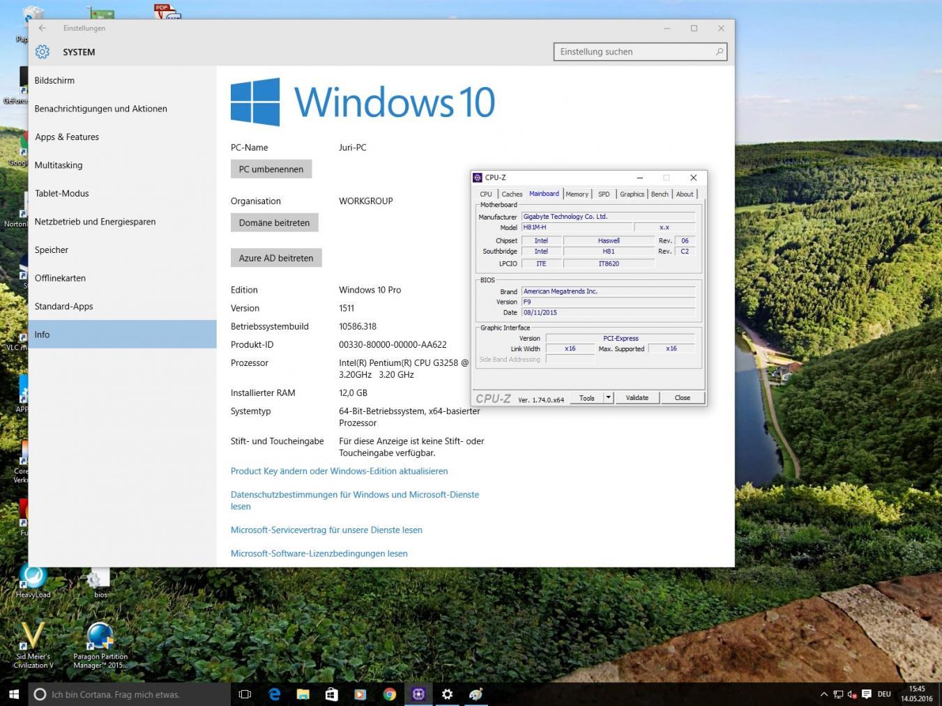Open the Windows Store taskbar icon

click(x=332, y=694)
